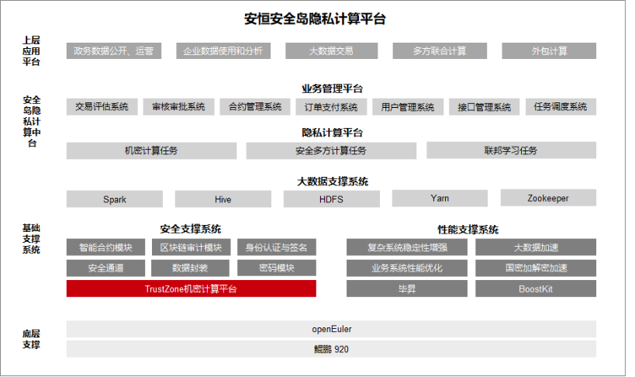Select the HDFS component box

tap(331, 199)
